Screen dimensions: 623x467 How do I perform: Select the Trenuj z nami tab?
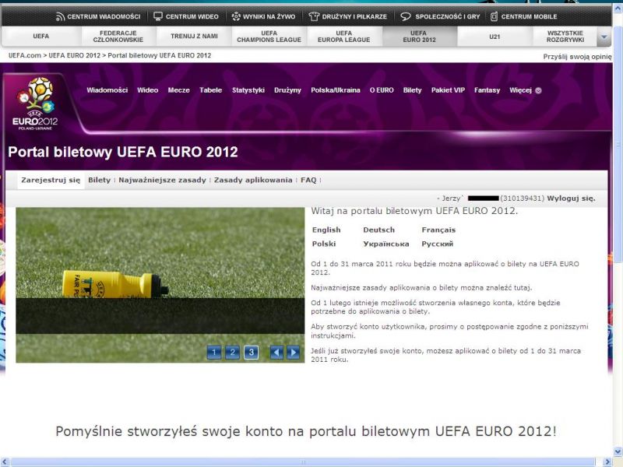pyautogui.click(x=194, y=37)
